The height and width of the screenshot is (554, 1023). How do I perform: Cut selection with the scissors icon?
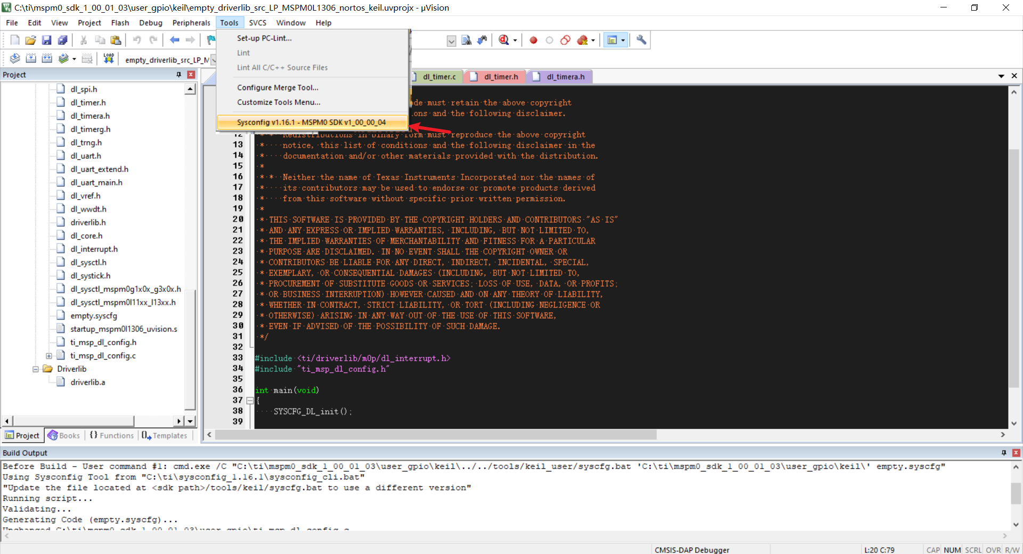point(84,40)
